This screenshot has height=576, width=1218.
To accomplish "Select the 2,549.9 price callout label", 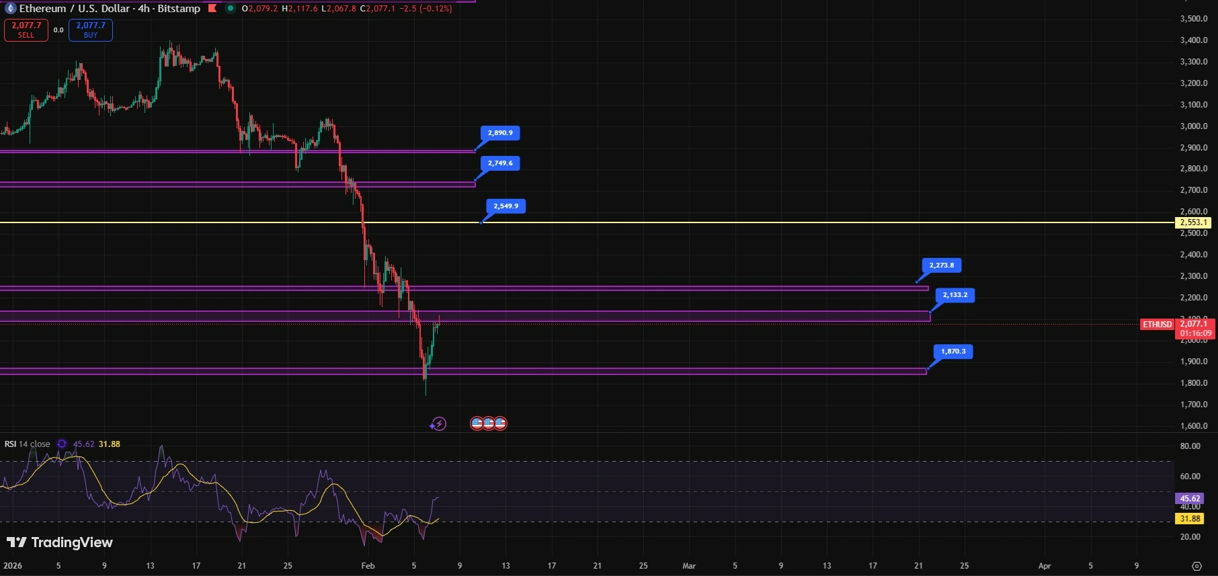I will [x=506, y=206].
